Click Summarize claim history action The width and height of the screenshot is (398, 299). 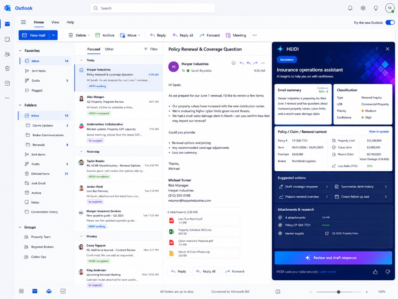click(361, 186)
